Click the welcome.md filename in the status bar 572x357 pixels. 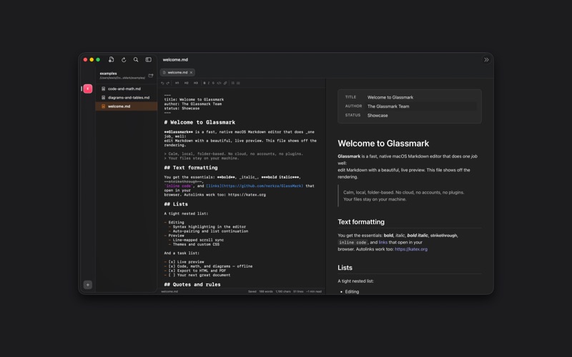click(x=169, y=291)
